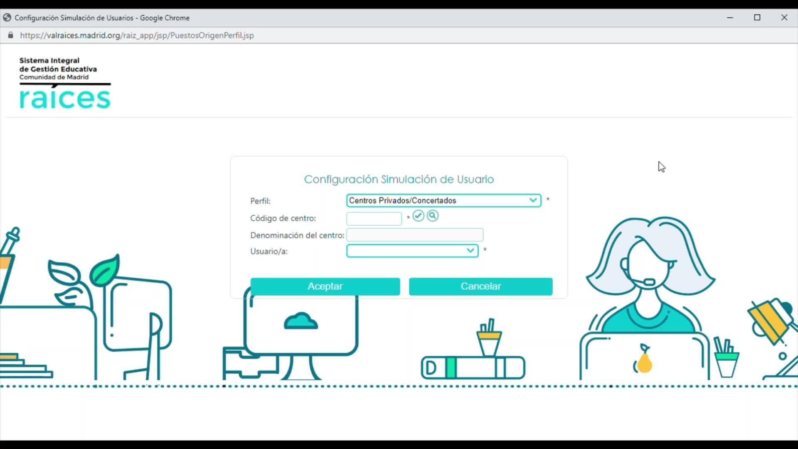Close the Configuración Simulación window
Image resolution: width=798 pixels, height=449 pixels.
(784, 17)
